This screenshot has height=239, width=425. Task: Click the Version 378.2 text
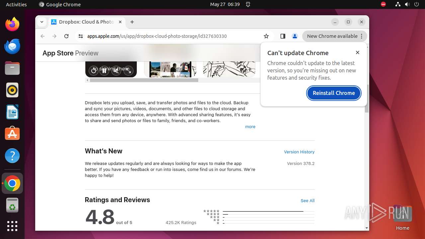pyautogui.click(x=300, y=163)
